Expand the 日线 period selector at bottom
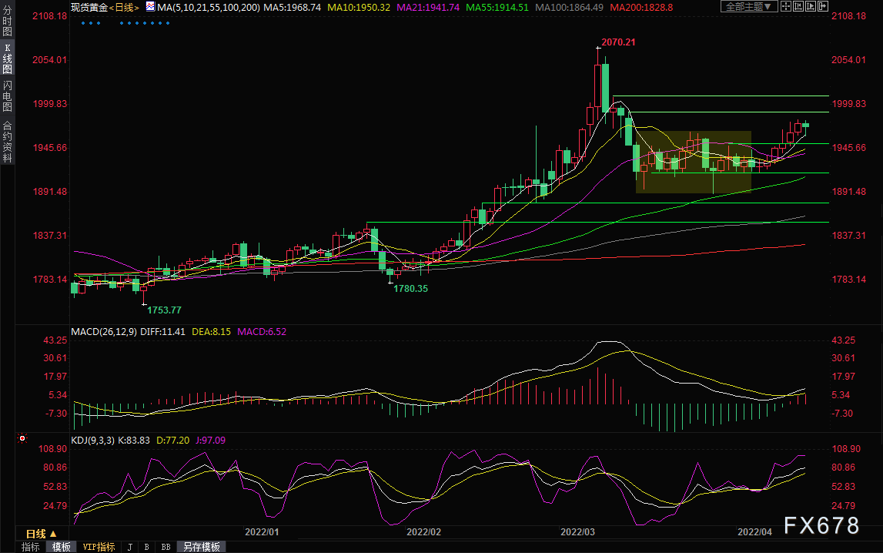This screenshot has height=553, width=883. pyautogui.click(x=41, y=533)
